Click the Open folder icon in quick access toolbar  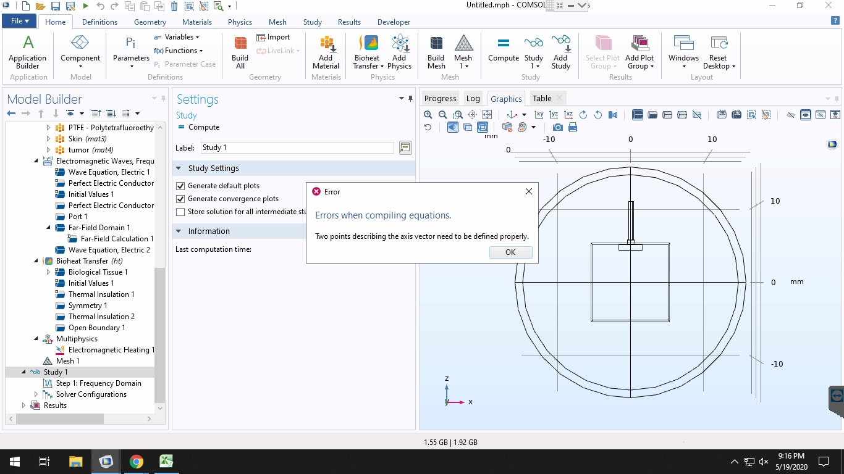tap(40, 6)
